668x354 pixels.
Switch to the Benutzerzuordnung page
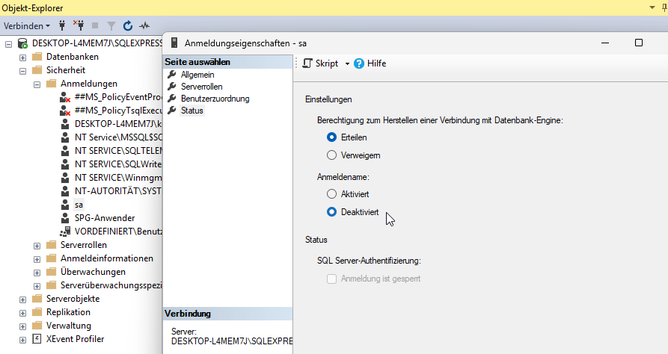215,99
